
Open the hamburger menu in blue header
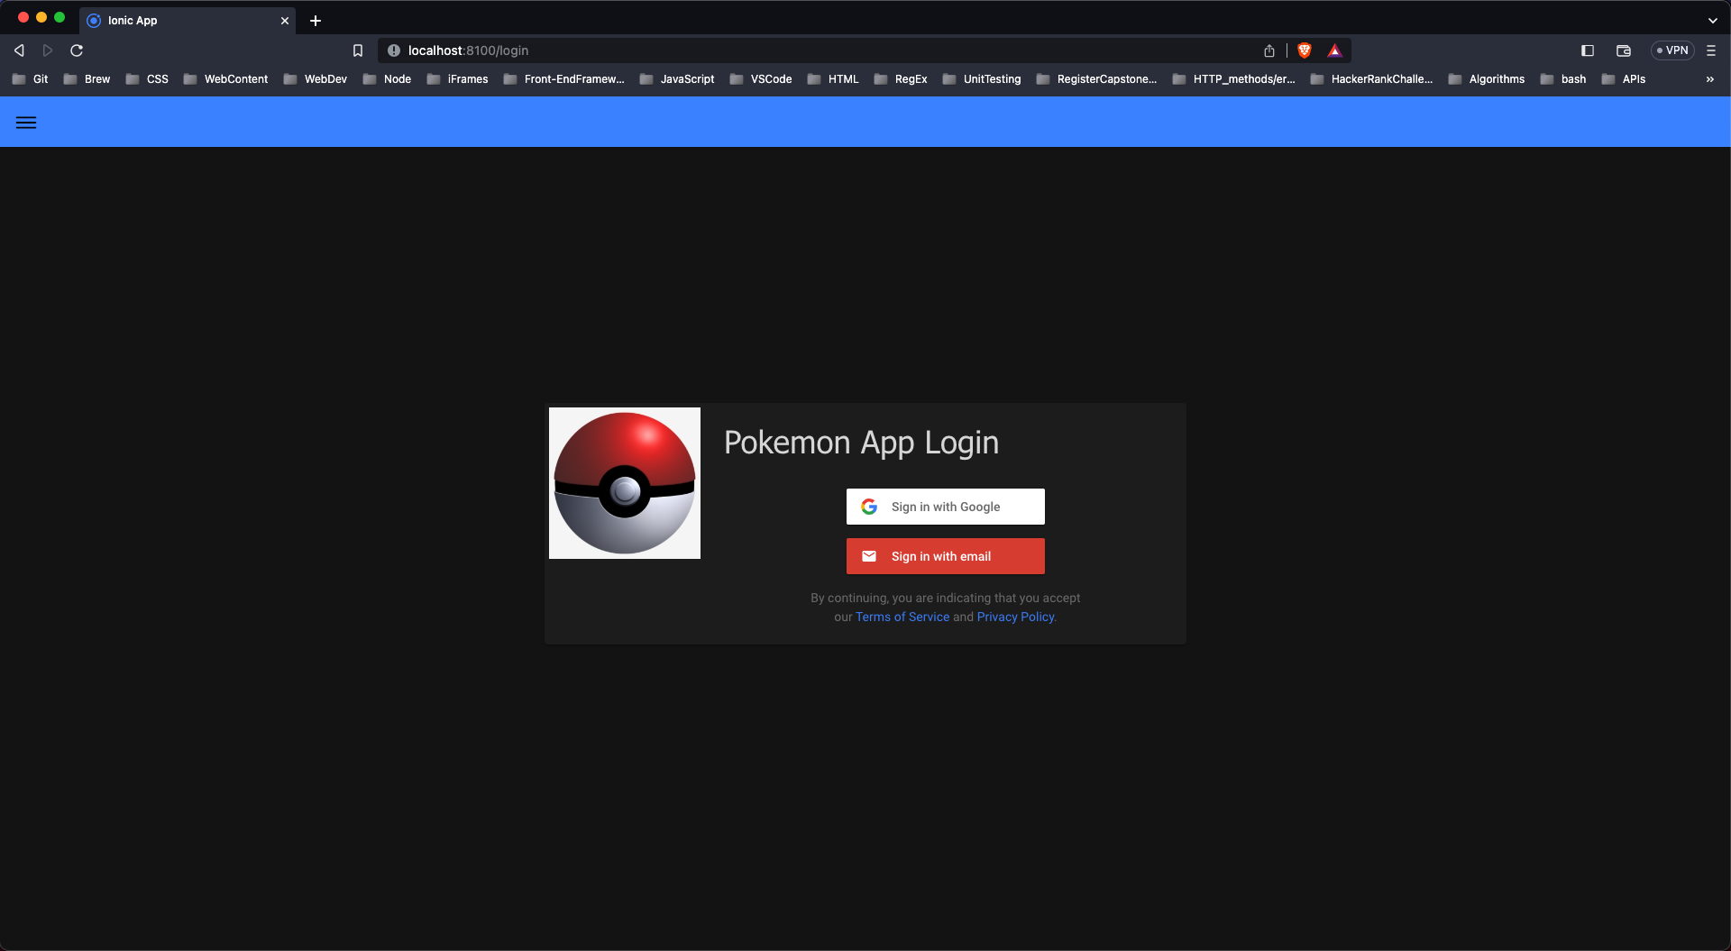tap(26, 123)
